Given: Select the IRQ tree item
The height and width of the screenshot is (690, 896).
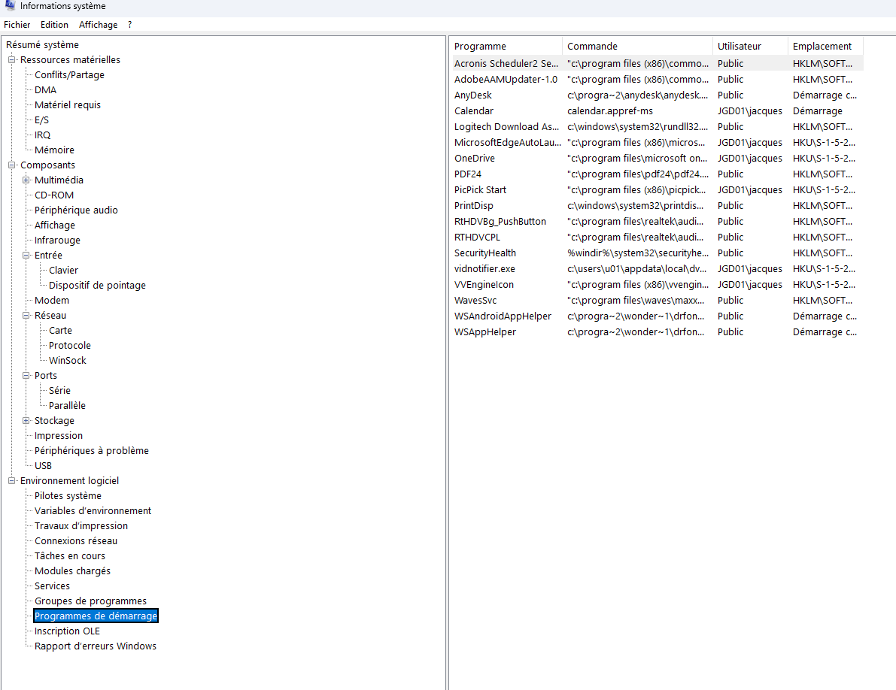Looking at the screenshot, I should (x=42, y=135).
